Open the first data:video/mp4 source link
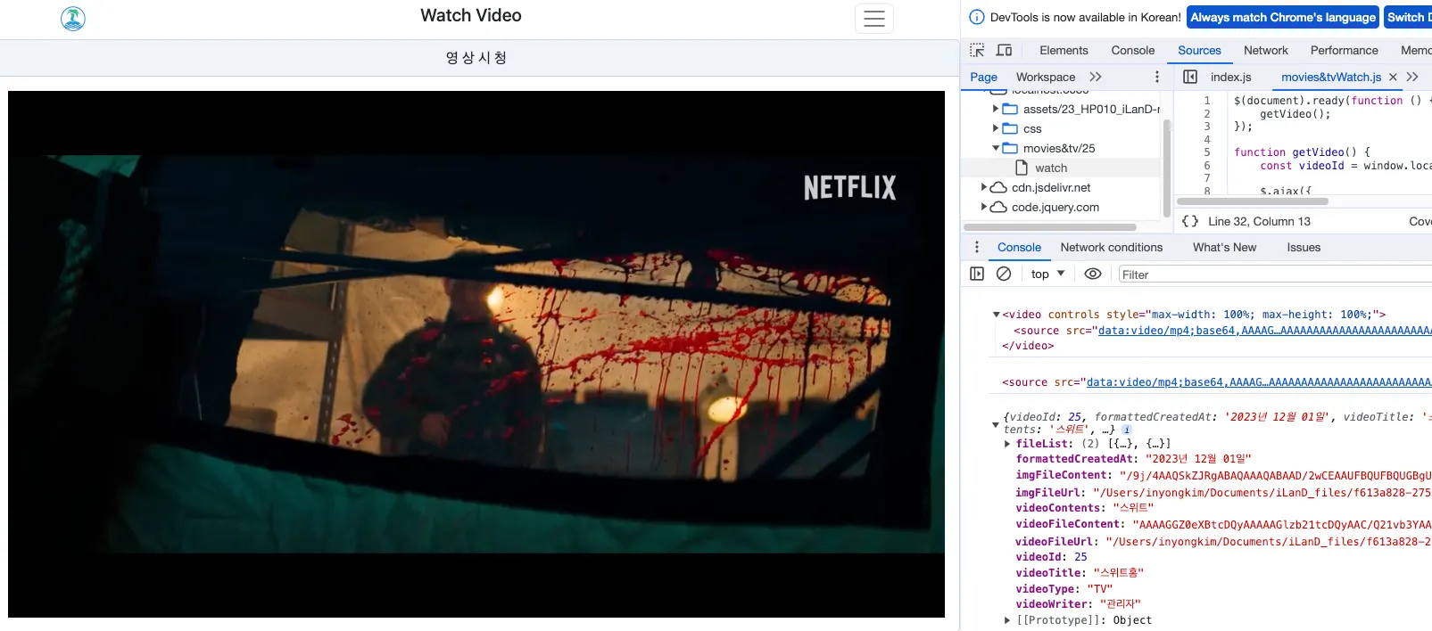Image resolution: width=1432 pixels, height=631 pixels. tap(1264, 331)
